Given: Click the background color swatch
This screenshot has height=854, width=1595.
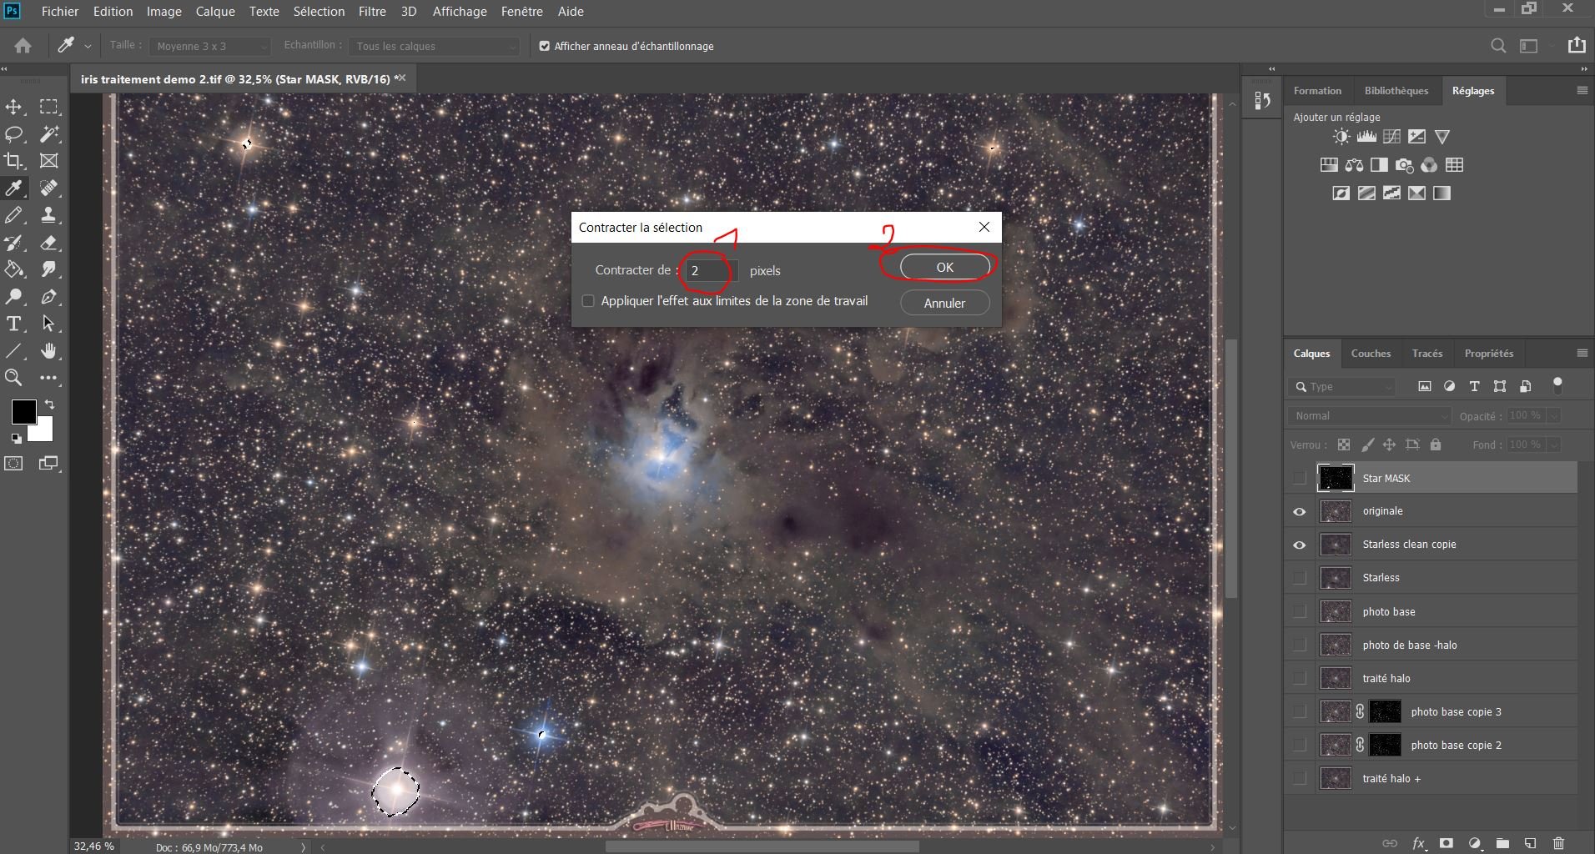Looking at the screenshot, I should [x=43, y=431].
